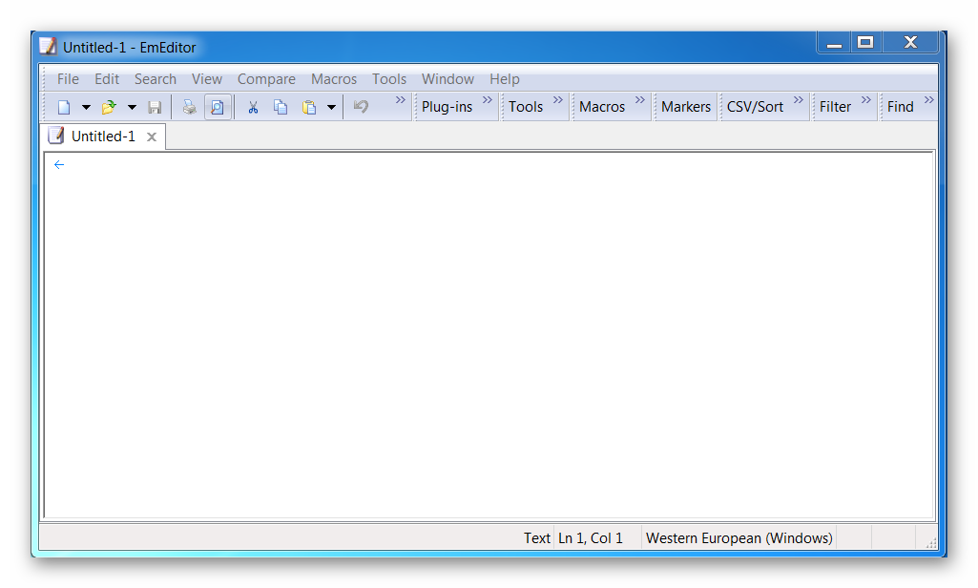Expand the Tools toolbar overflow chevron

[x=557, y=100]
